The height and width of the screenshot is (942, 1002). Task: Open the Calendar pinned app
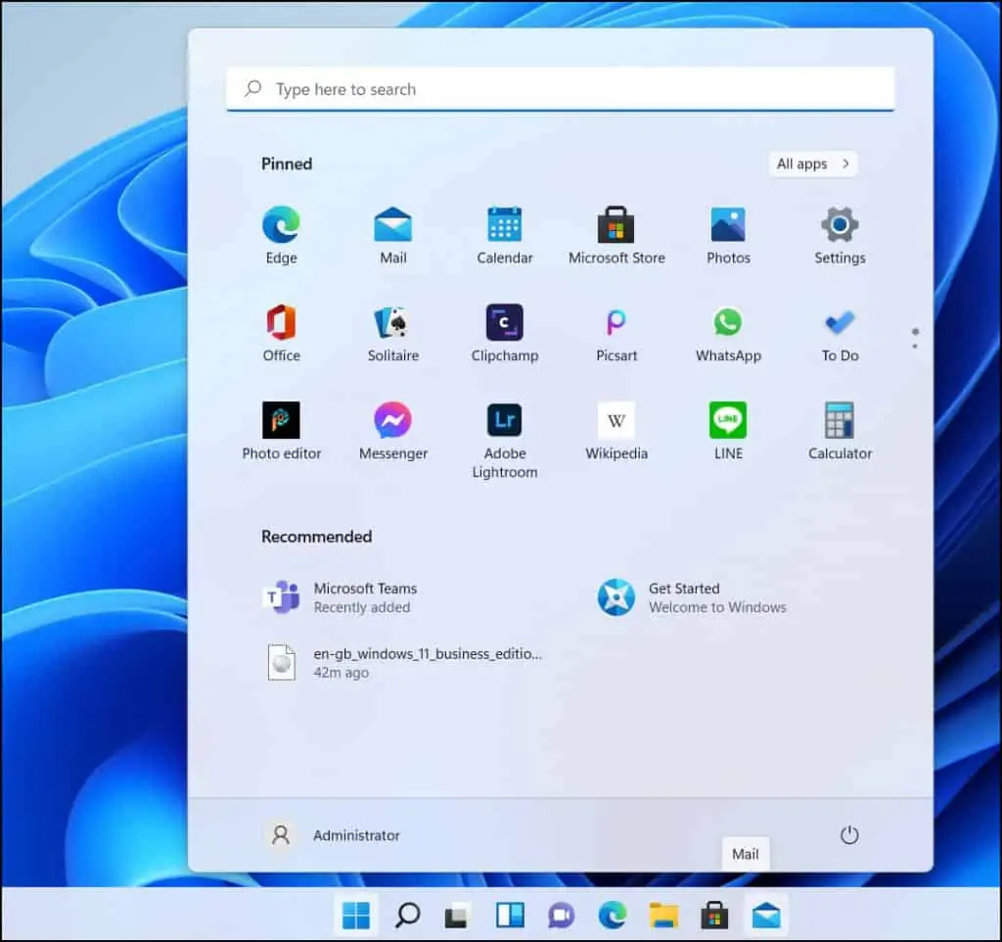505,235
